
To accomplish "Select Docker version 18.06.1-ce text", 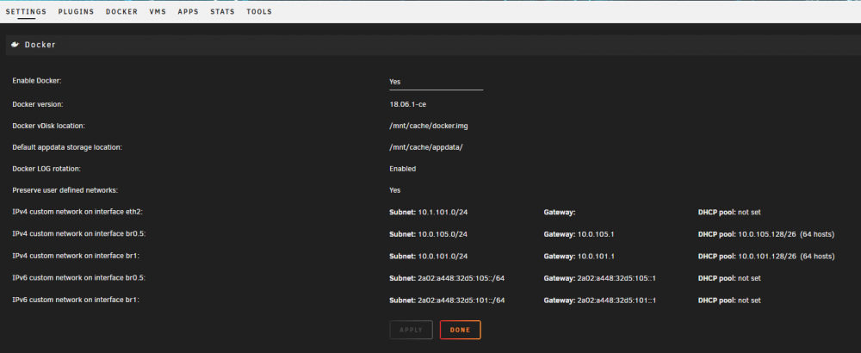I will pos(407,104).
